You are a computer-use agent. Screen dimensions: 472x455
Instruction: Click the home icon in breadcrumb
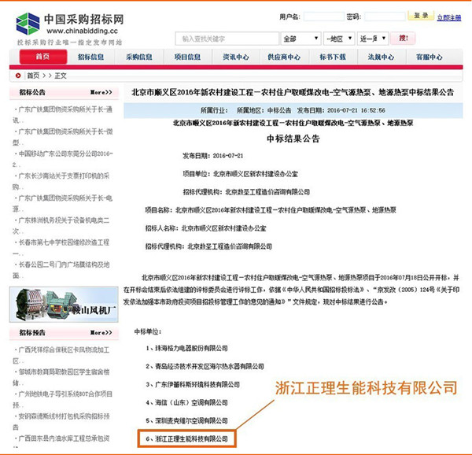[17, 76]
